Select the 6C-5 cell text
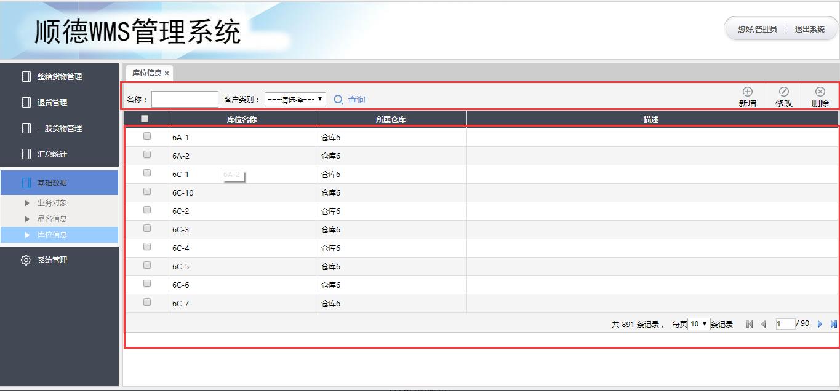Viewport: 840px width, 391px height. [181, 267]
